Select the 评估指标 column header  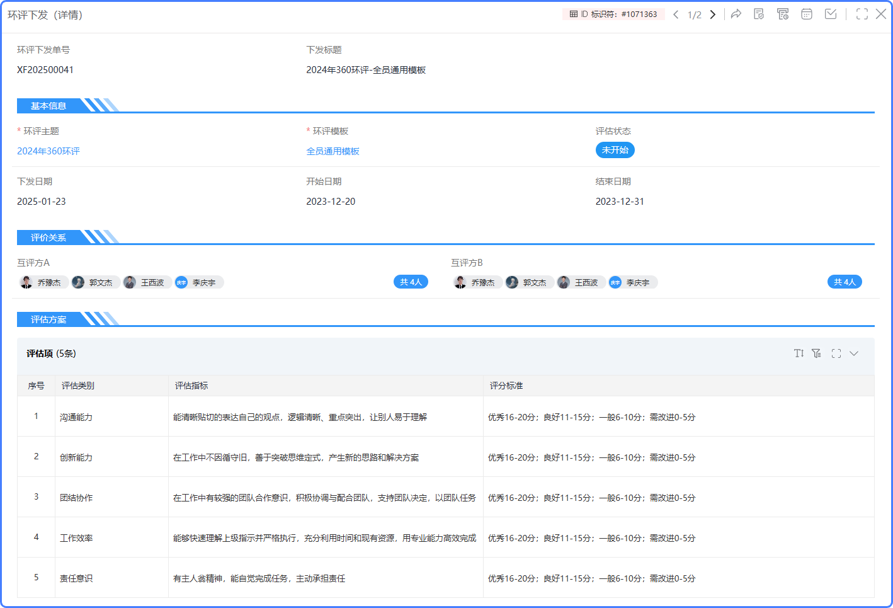coord(191,386)
